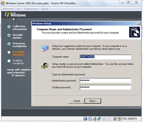
Task: Click the display capture icon in status bar
Action: (108, 119)
